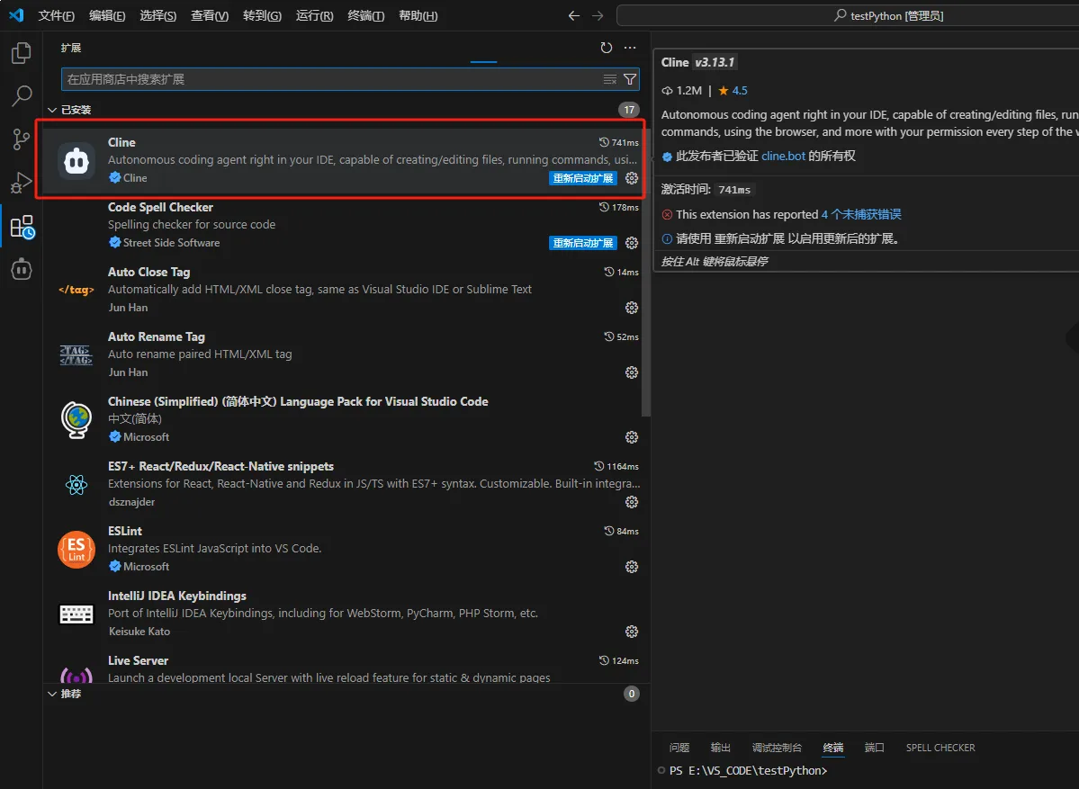
Task: Click the Auto Close Tag logo
Action: point(76,290)
